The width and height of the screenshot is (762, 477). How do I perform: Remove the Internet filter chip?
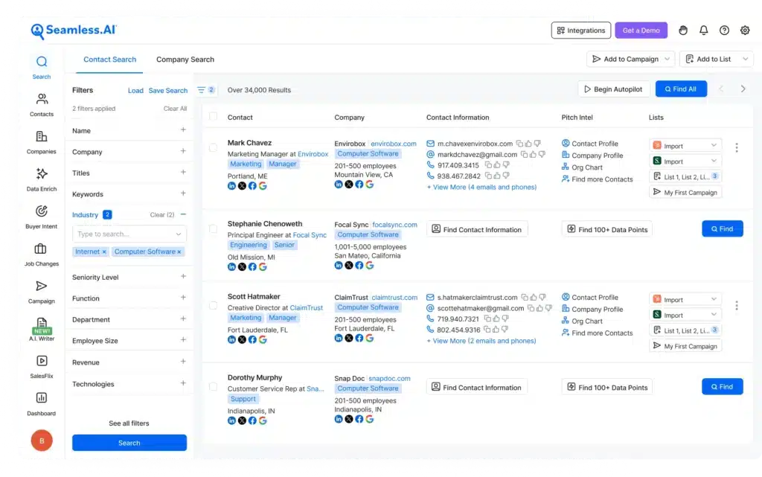103,252
